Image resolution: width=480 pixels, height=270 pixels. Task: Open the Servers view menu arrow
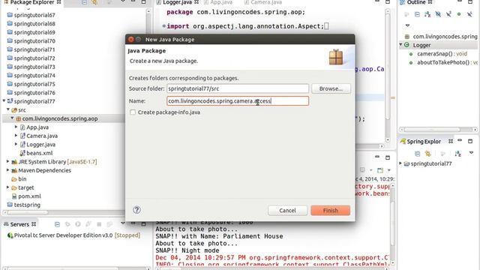coord(123,223)
